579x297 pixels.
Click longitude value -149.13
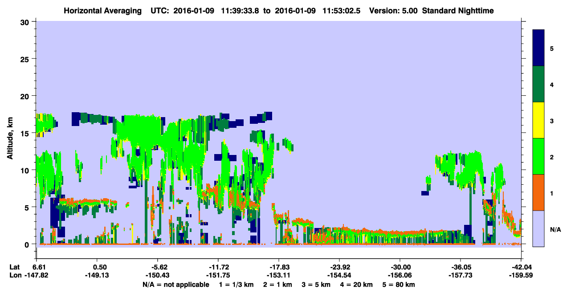[x=97, y=275]
